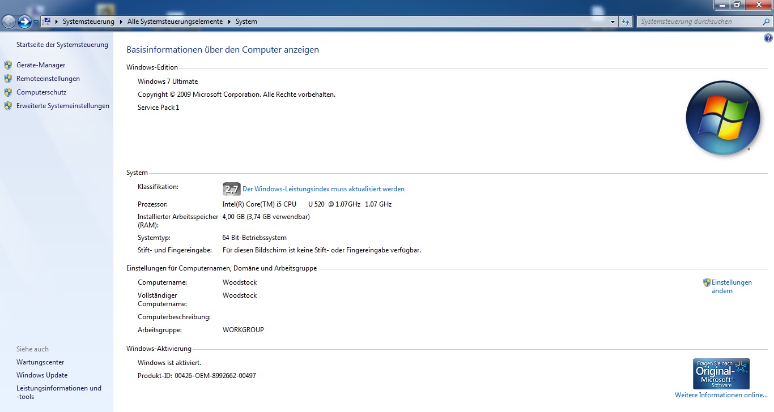Viewport: 774px width, 412px height.
Task: Click the blue help question mark icon
Action: point(768,38)
